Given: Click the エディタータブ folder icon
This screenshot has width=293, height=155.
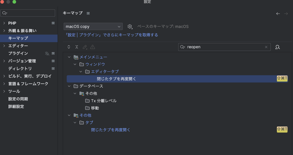Looking at the screenshot, I should (87, 72).
